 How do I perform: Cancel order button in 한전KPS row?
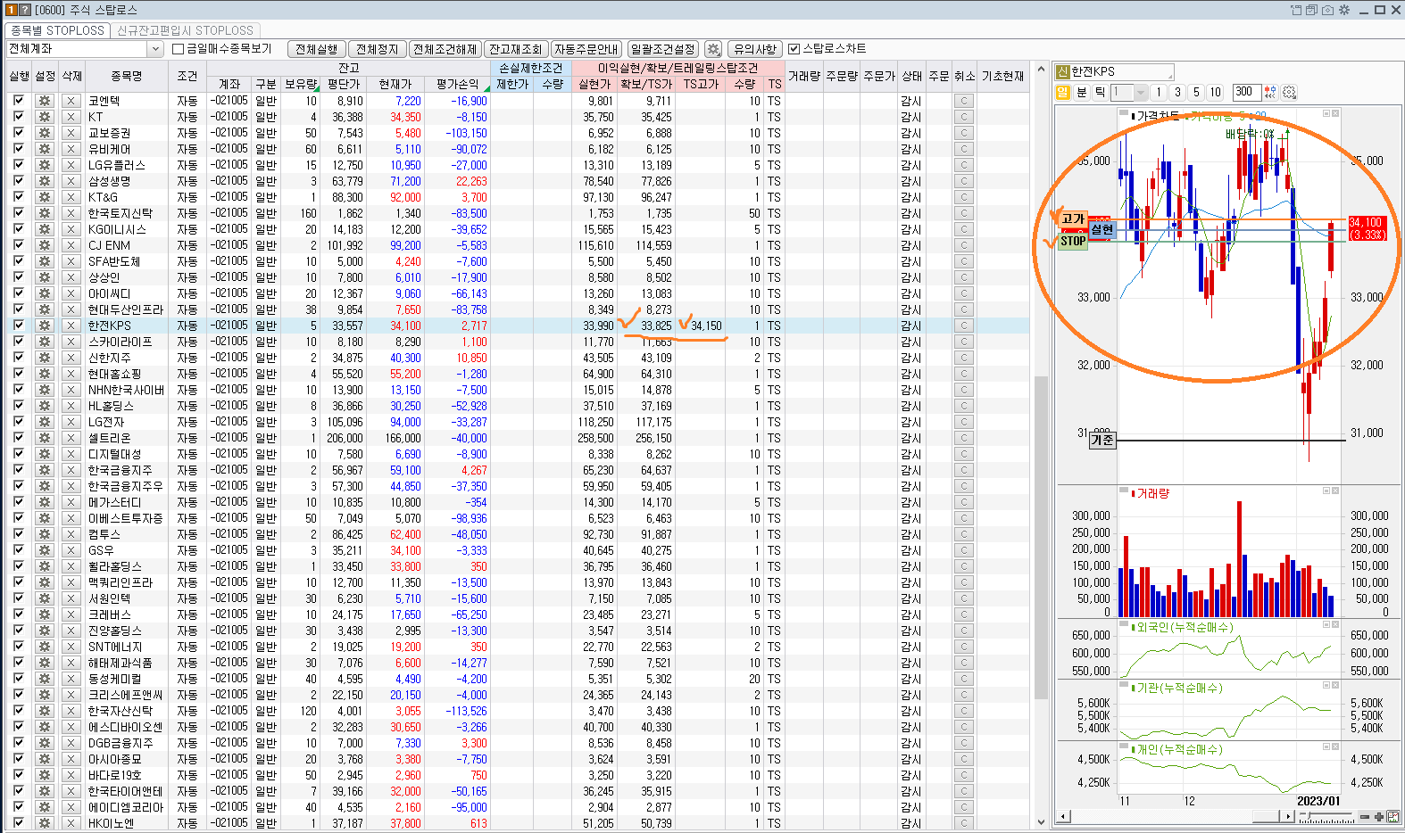coord(964,326)
